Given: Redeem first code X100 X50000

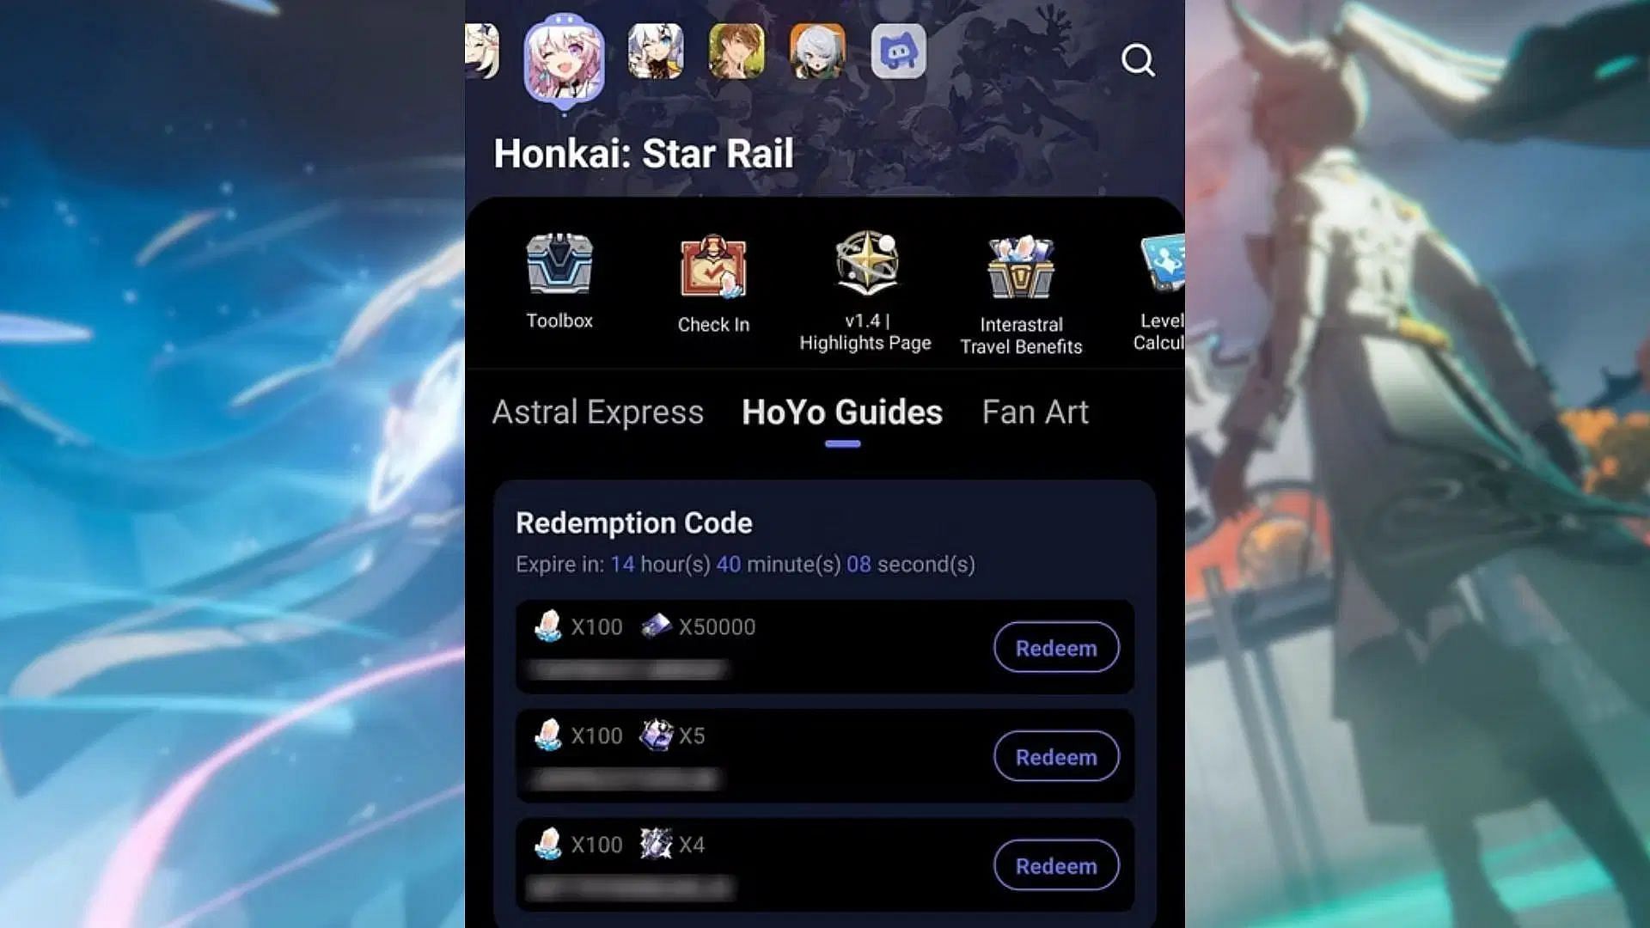Looking at the screenshot, I should (1056, 648).
